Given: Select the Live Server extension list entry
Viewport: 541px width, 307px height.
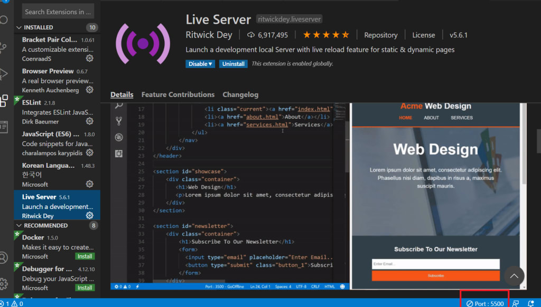Looking at the screenshot, I should click(57, 206).
